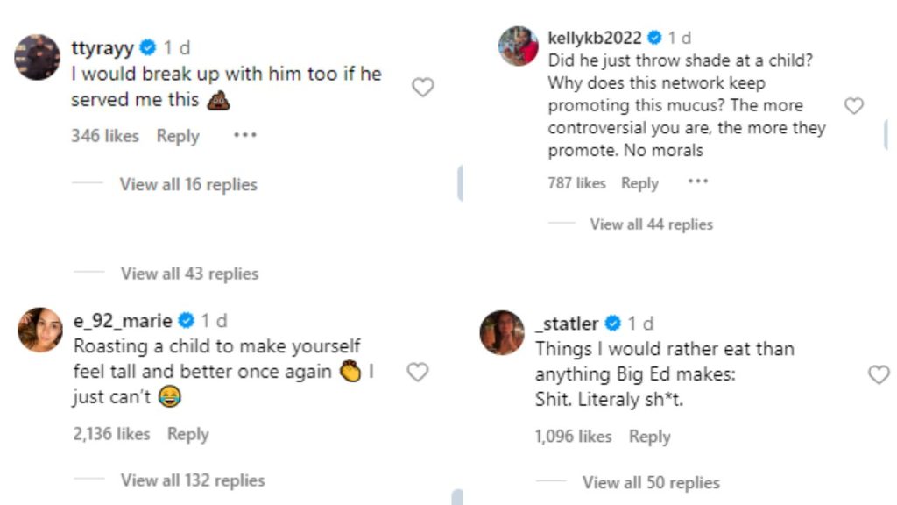This screenshot has width=897, height=505.
Task: Like ttyrayy's comment with the heart toggle
Action: click(423, 86)
